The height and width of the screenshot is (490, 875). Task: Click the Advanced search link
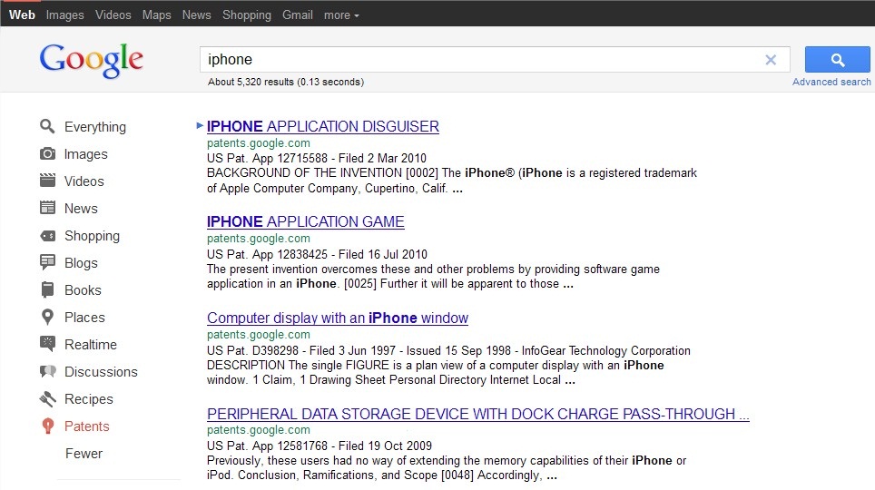[831, 82]
